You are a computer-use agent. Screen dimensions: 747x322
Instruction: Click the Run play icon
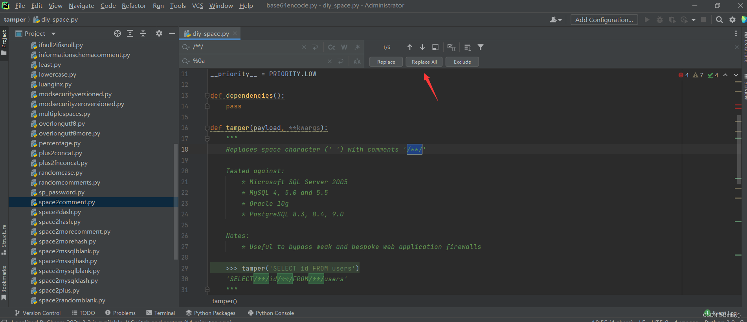coord(647,20)
